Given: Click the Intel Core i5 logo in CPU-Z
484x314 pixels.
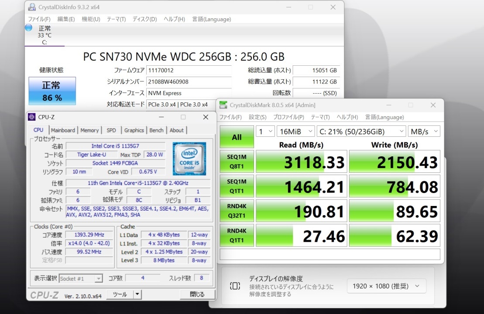Looking at the screenshot, I should (189, 159).
